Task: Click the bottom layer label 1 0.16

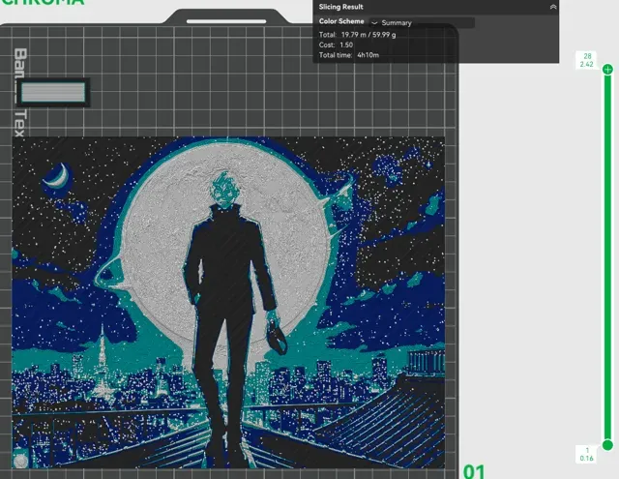Action: 587,454
